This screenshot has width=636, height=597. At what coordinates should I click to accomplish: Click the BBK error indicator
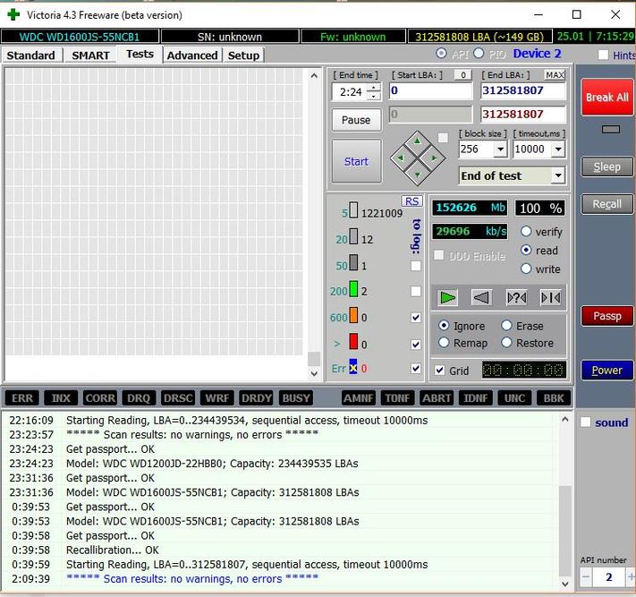click(x=554, y=398)
